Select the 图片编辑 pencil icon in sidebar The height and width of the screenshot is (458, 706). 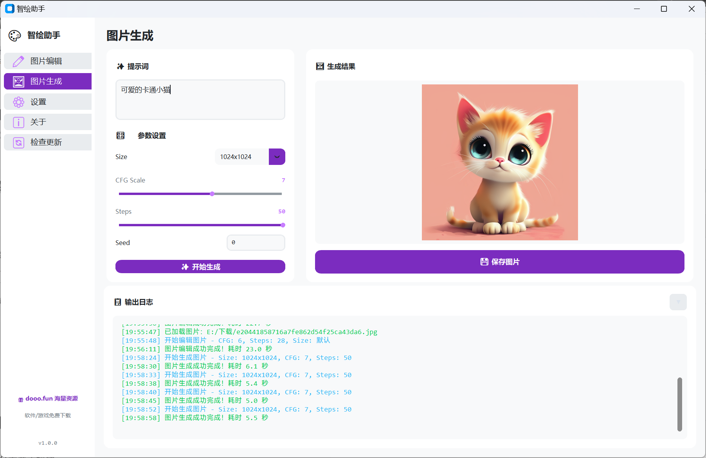pyautogui.click(x=18, y=61)
